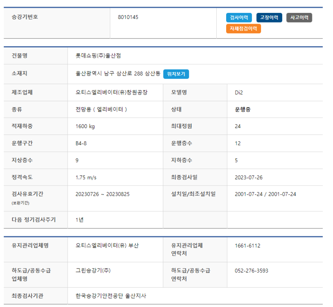Select manufacturer 오티스엘리베이터(유)창원공장

click(112, 92)
